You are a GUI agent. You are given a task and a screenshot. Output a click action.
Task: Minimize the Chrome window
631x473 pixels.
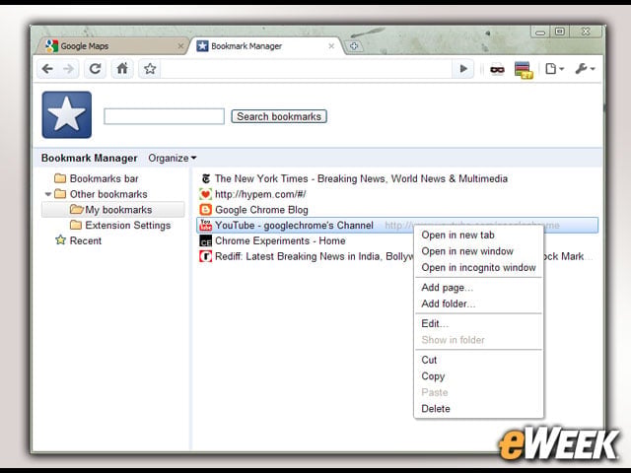point(540,32)
